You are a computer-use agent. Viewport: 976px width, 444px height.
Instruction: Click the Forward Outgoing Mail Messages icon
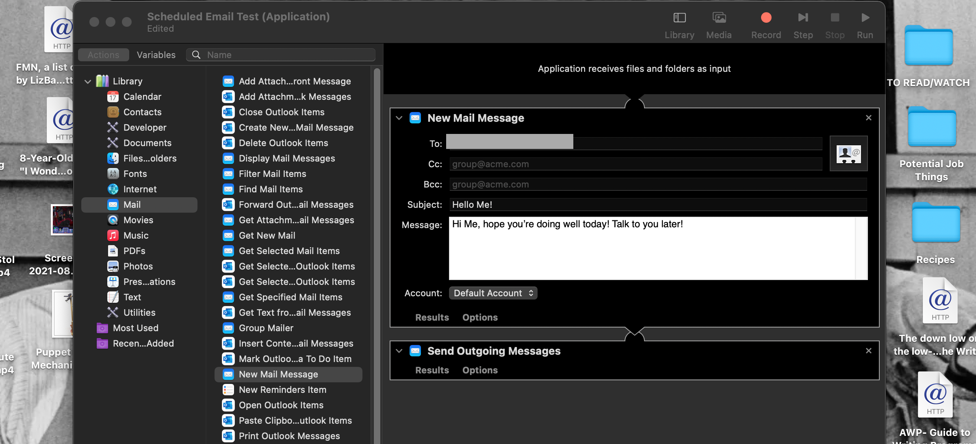pyautogui.click(x=228, y=205)
